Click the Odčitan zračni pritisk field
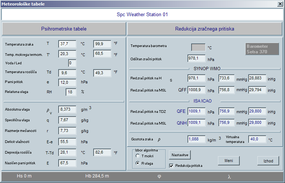The width and height of the screenshot is (285, 183). point(197,58)
